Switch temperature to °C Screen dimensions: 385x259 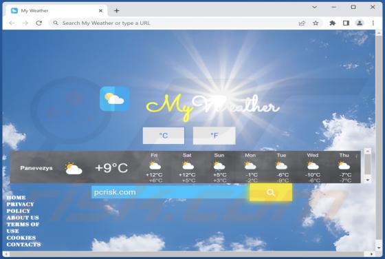pyautogui.click(x=164, y=136)
